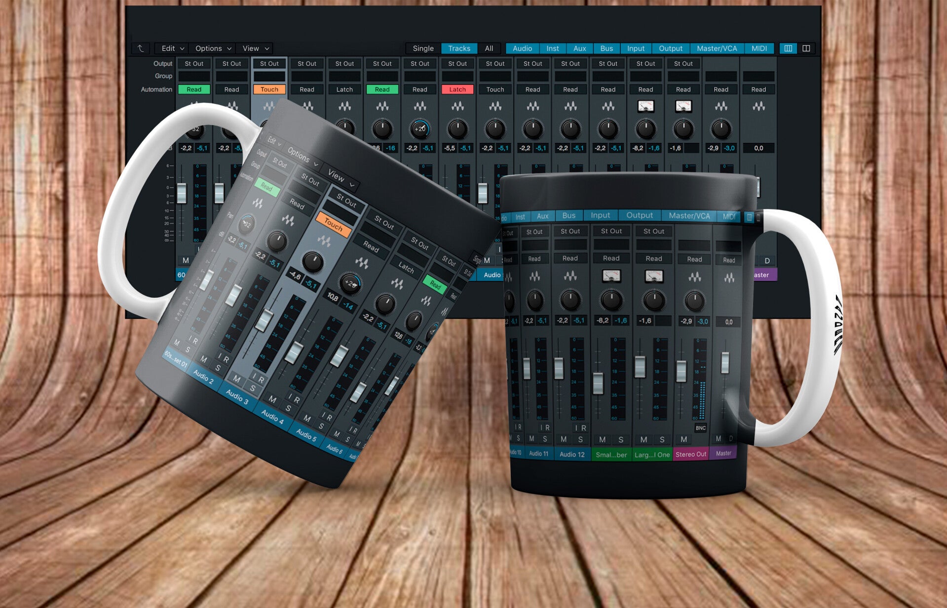
Task: Mute the Audio 11 channel on the right mug
Action: tap(531, 438)
